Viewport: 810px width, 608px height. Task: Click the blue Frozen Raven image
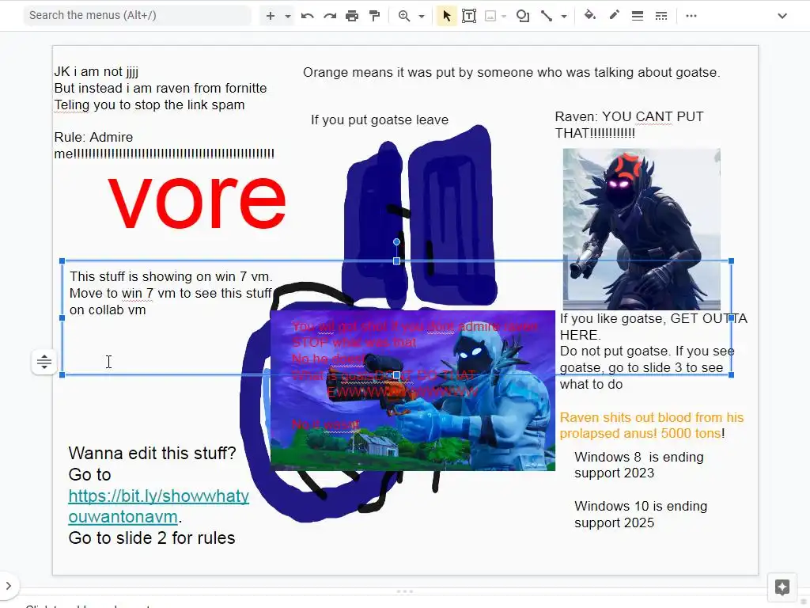click(413, 390)
